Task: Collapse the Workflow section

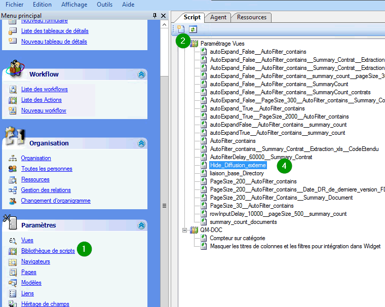Action: point(141,74)
